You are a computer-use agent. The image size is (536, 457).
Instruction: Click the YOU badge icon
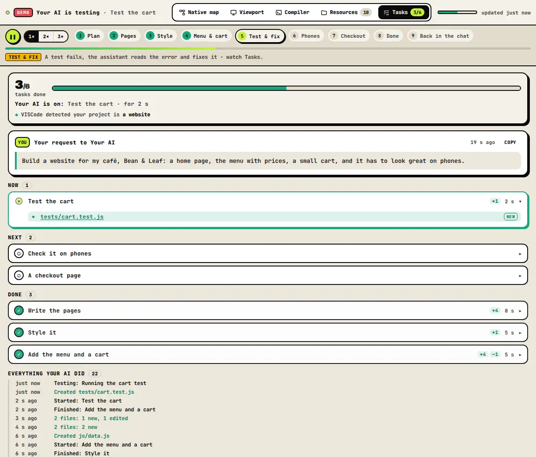[x=22, y=142]
